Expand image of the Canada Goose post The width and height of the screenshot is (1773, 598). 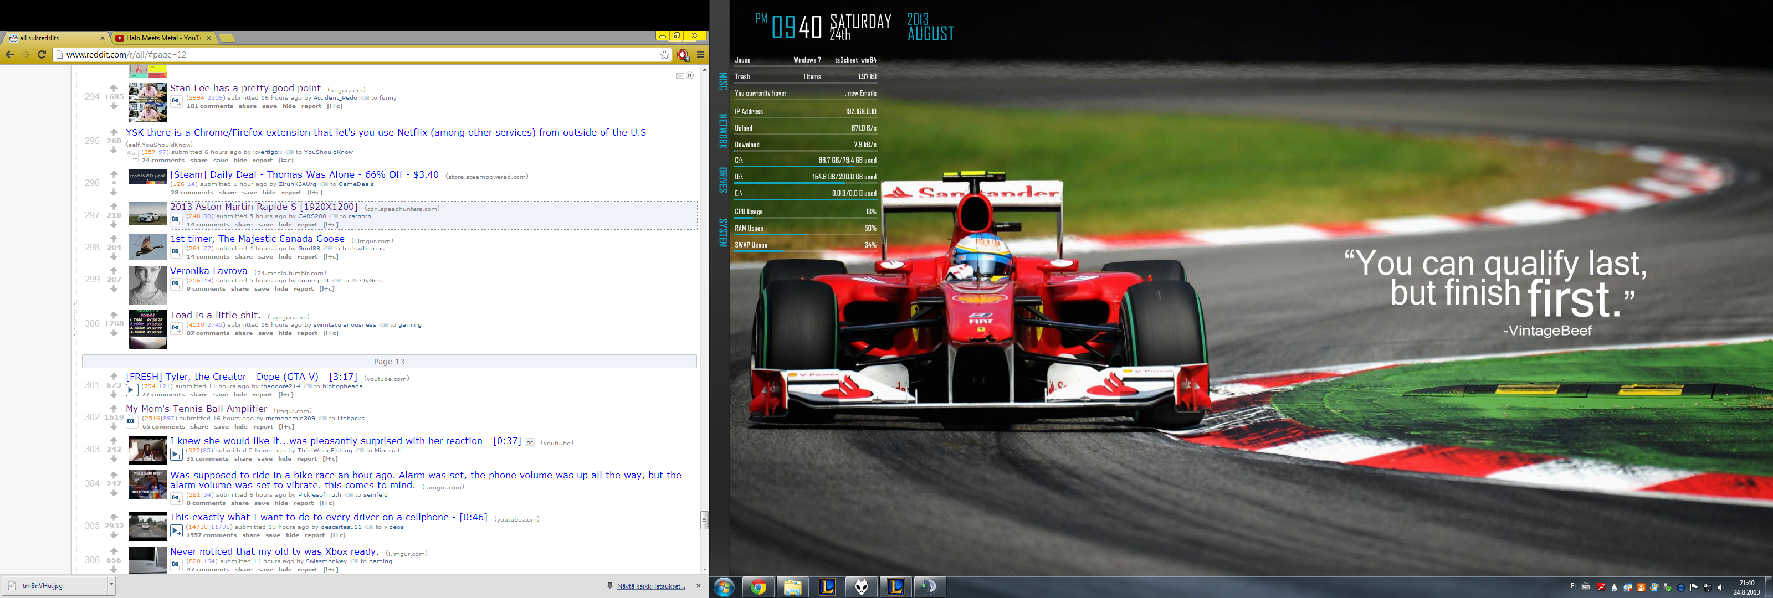(176, 252)
